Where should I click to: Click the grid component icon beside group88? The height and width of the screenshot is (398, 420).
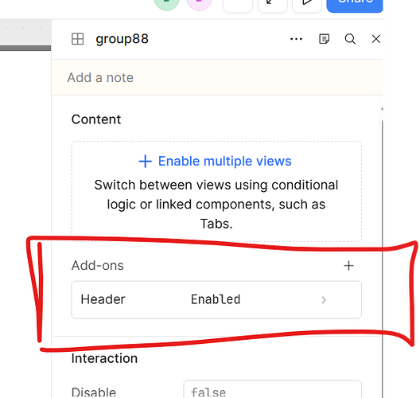click(78, 39)
